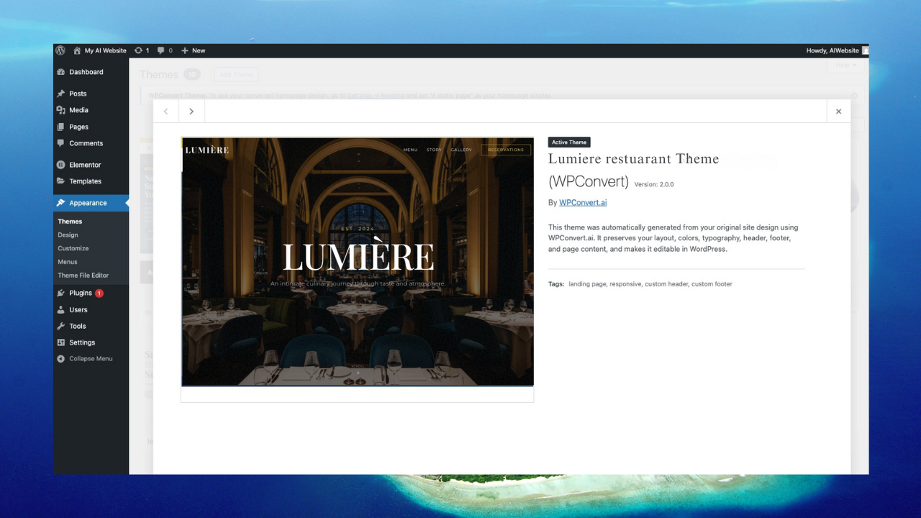
Task: Open the Customize submenu item
Action: coord(73,248)
